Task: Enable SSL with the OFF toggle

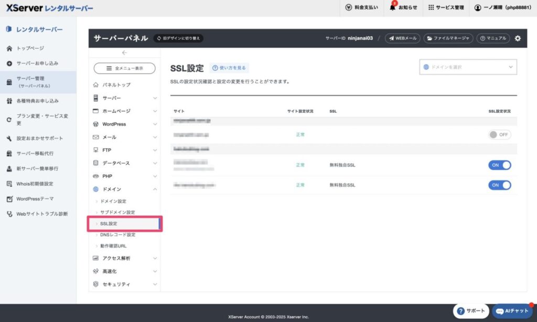Action: [499, 135]
